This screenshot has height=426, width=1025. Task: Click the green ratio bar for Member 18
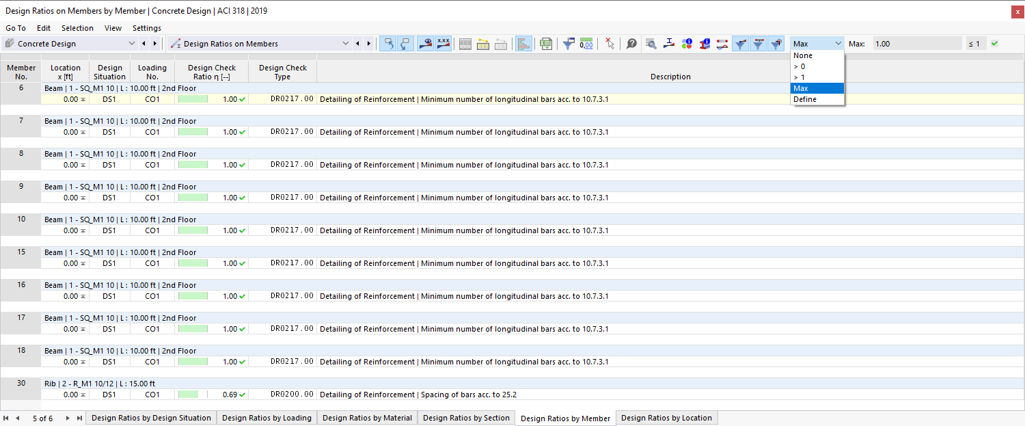click(x=193, y=362)
